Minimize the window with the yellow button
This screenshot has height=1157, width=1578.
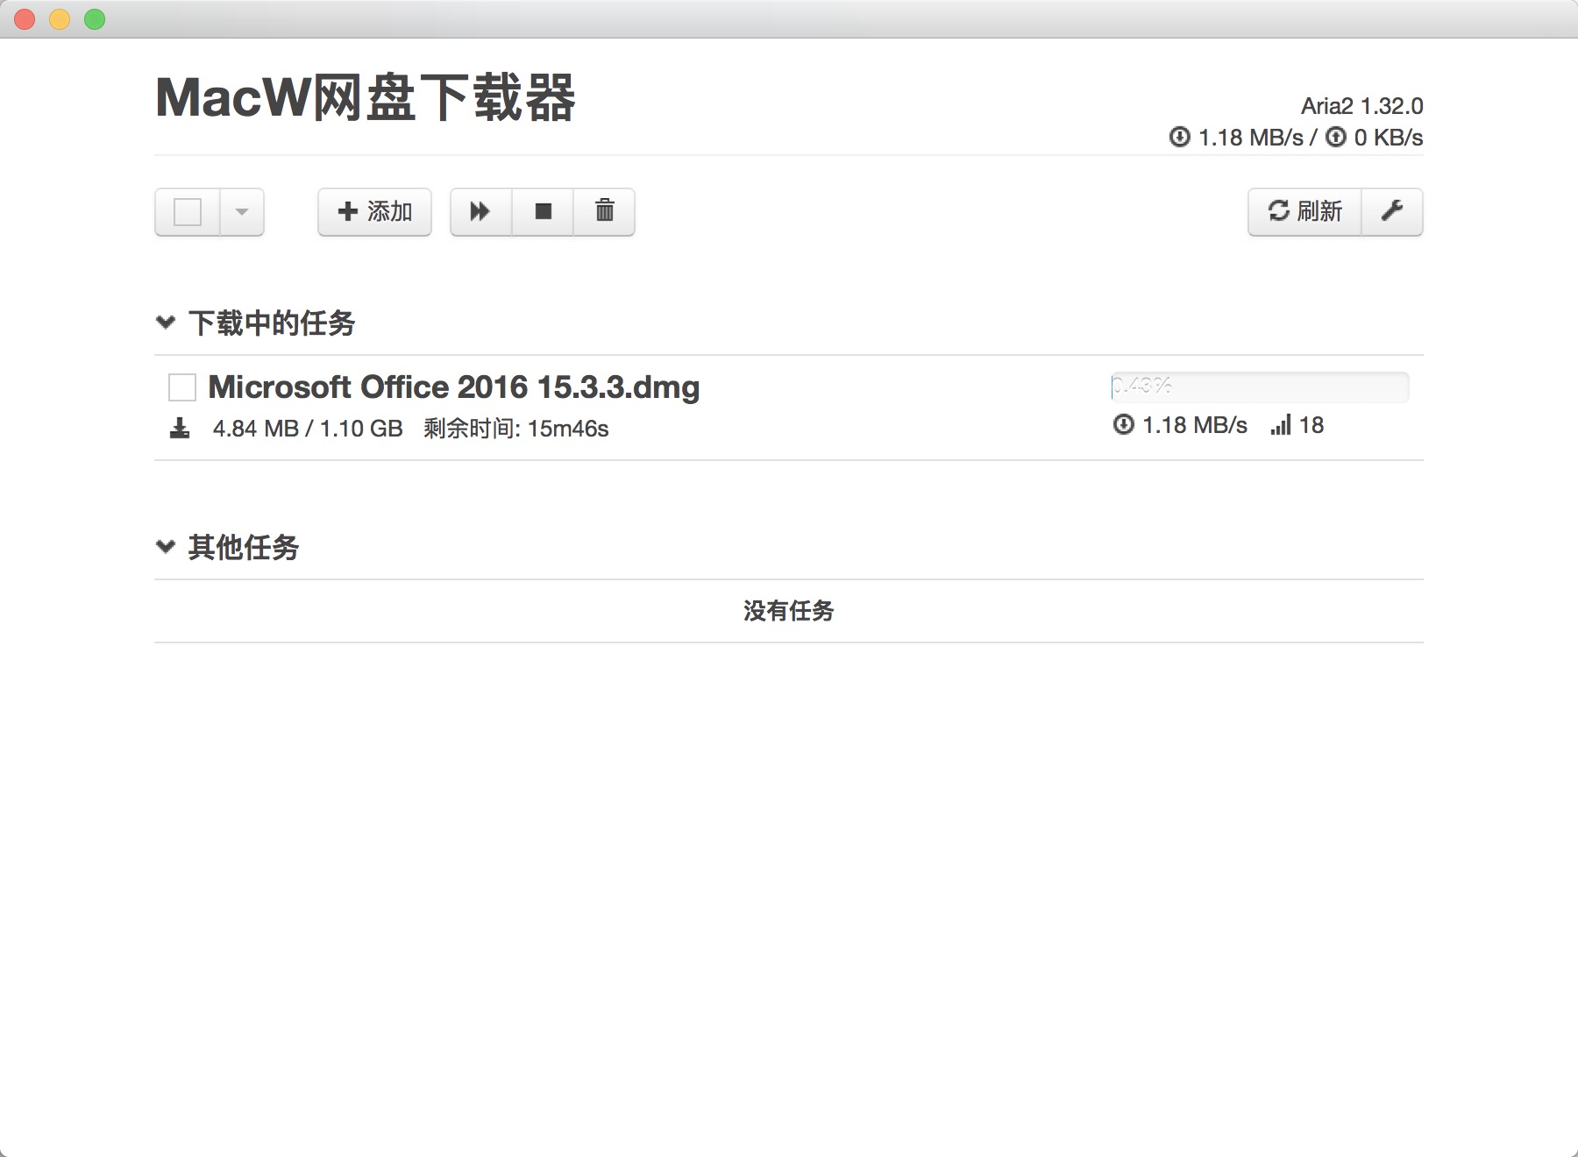60,19
